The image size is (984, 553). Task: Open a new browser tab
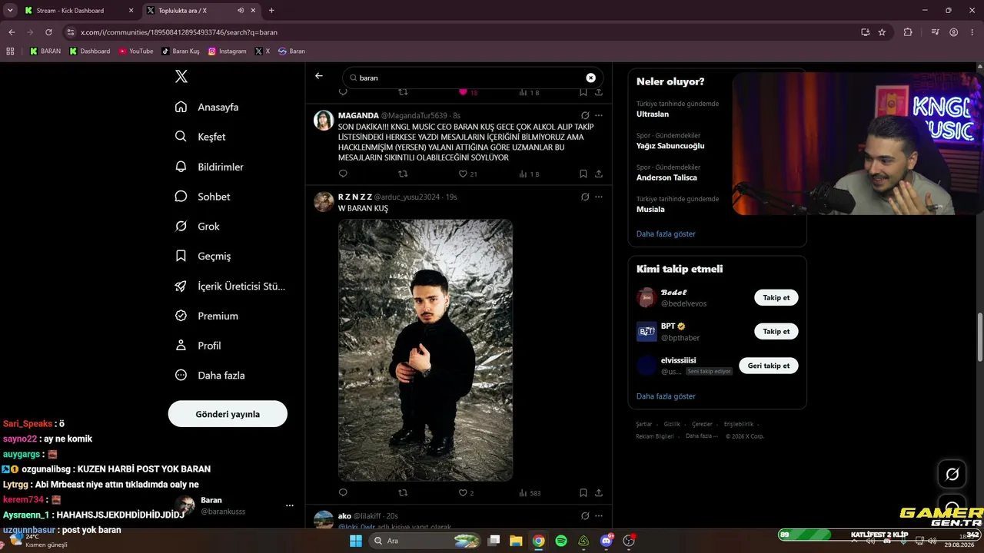pyautogui.click(x=271, y=11)
